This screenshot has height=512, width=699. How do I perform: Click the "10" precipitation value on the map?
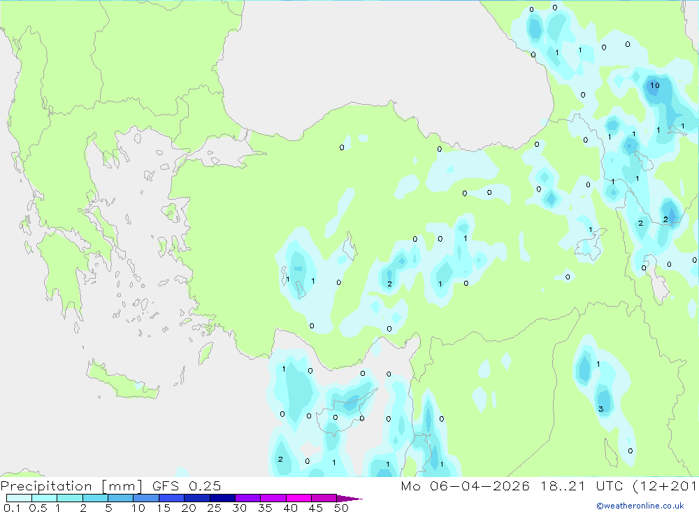point(654,85)
